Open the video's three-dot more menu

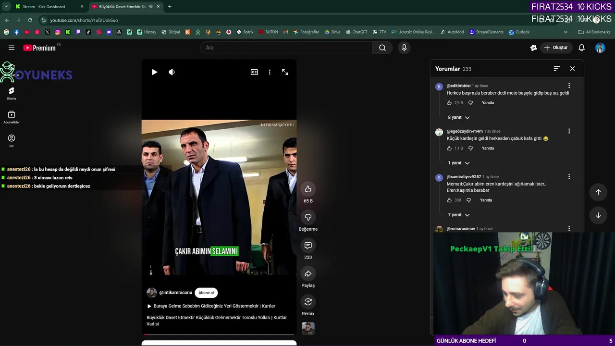click(270, 72)
